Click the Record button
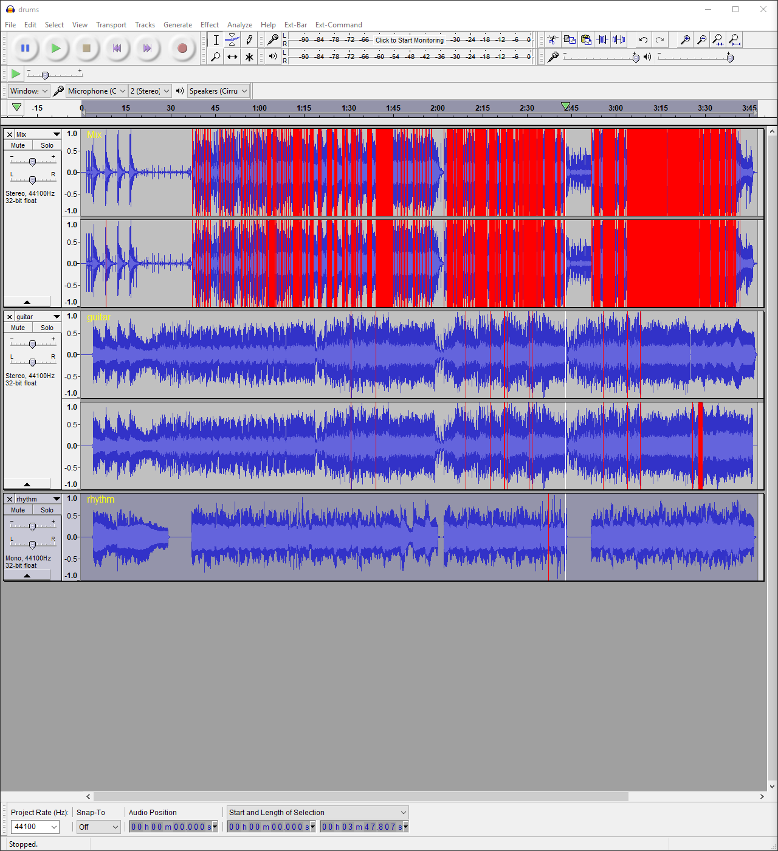 coord(182,48)
